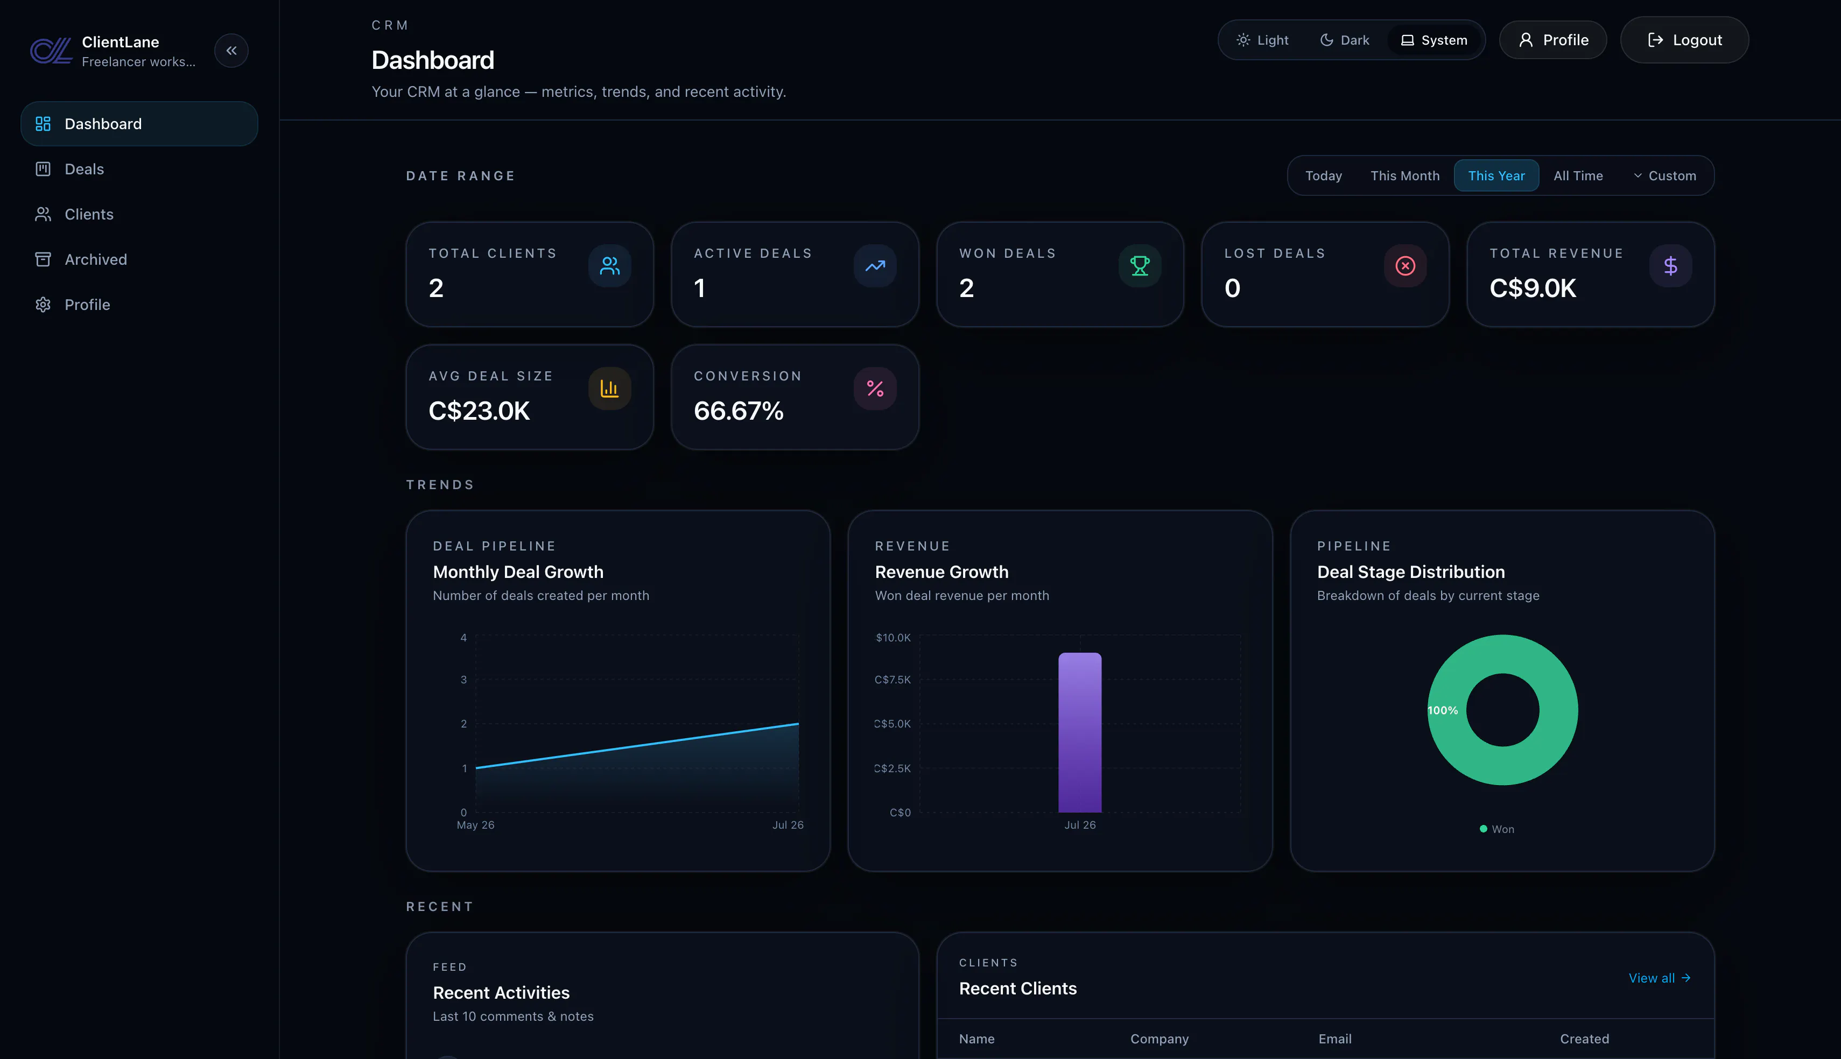1841x1059 pixels.
Task: Select the System theme option
Action: pyautogui.click(x=1434, y=40)
